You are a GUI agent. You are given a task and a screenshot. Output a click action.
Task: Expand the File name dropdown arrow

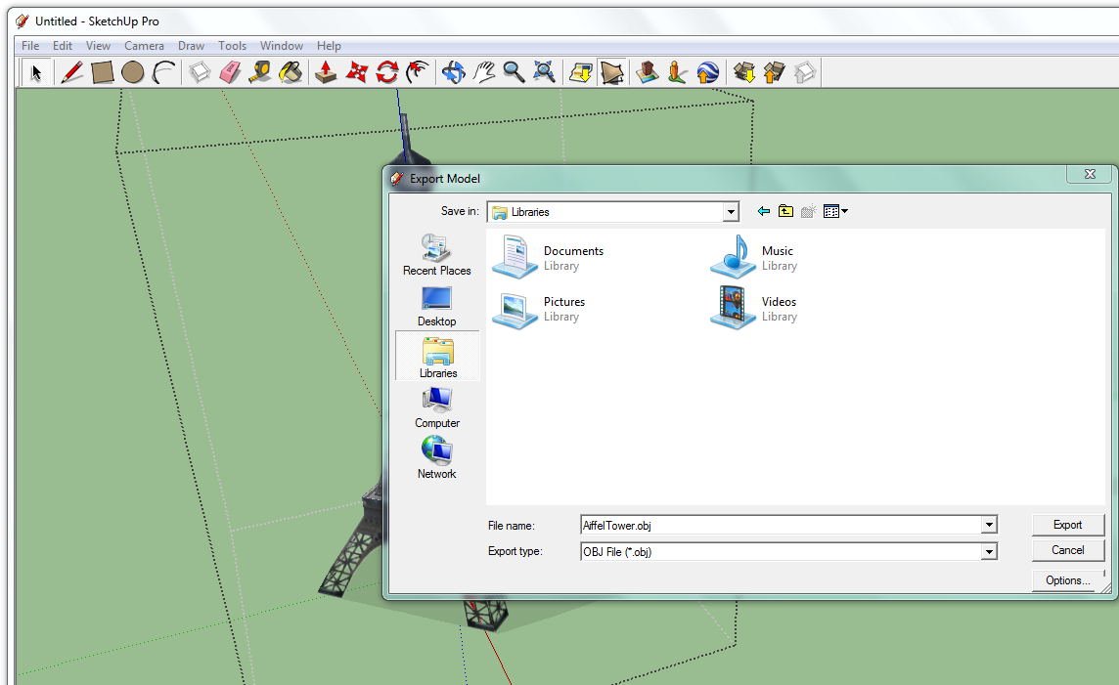click(988, 526)
